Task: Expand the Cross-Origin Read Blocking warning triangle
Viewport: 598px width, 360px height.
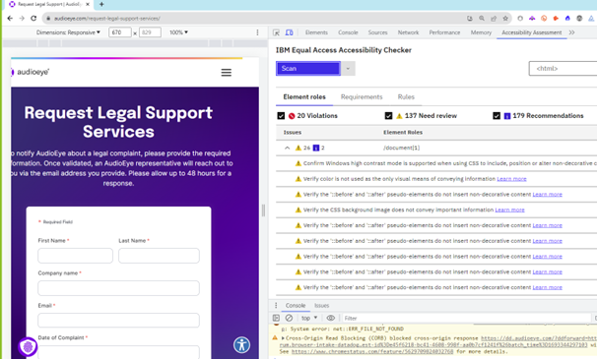Action: 283,338
